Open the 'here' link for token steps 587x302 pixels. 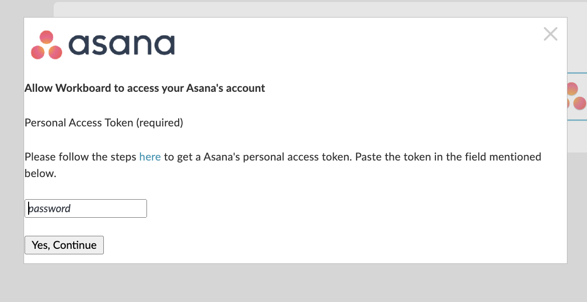[150, 157]
